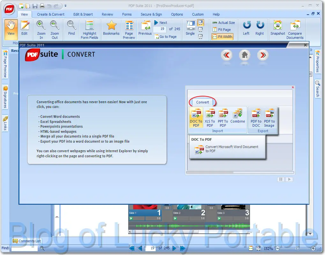Rotate page Right
This screenshot has height=255, width=325.
click(x=260, y=29)
